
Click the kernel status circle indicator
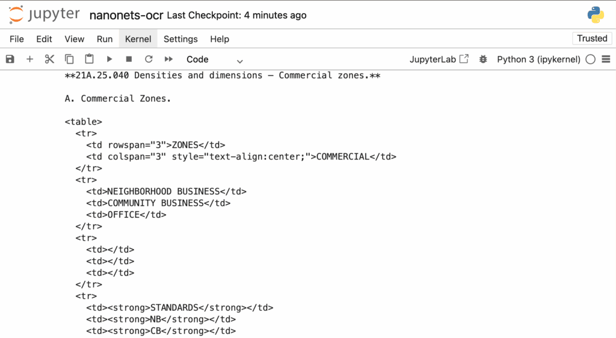[591, 60]
